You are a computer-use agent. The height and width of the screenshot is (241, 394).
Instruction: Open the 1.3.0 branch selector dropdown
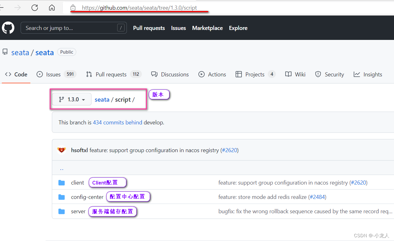tap(72, 99)
